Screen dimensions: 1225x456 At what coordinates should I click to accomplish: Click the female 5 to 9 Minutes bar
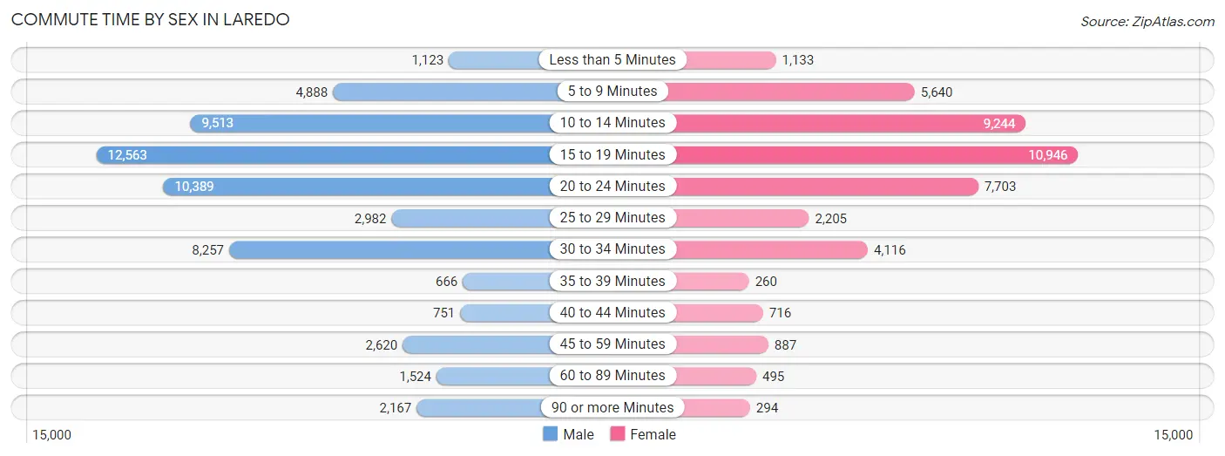[x=793, y=92]
